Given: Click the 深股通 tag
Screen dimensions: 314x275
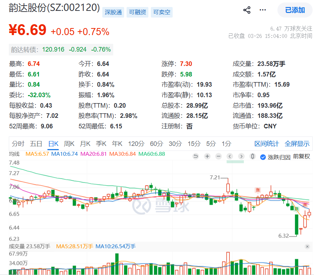Looking at the screenshot, I should [x=113, y=12].
